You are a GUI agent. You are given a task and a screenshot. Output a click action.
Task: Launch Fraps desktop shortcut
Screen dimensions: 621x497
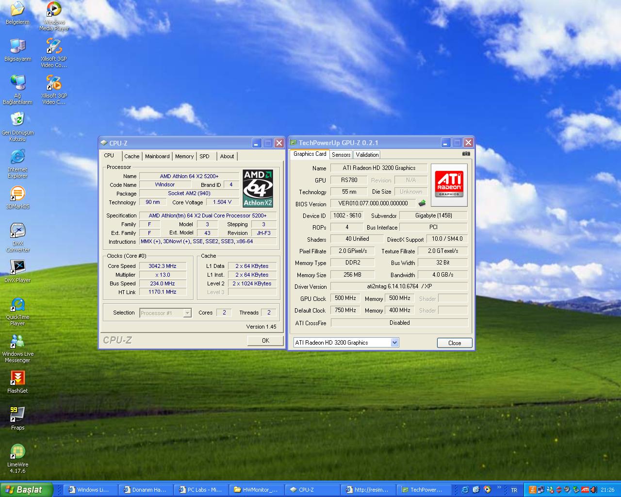click(17, 419)
